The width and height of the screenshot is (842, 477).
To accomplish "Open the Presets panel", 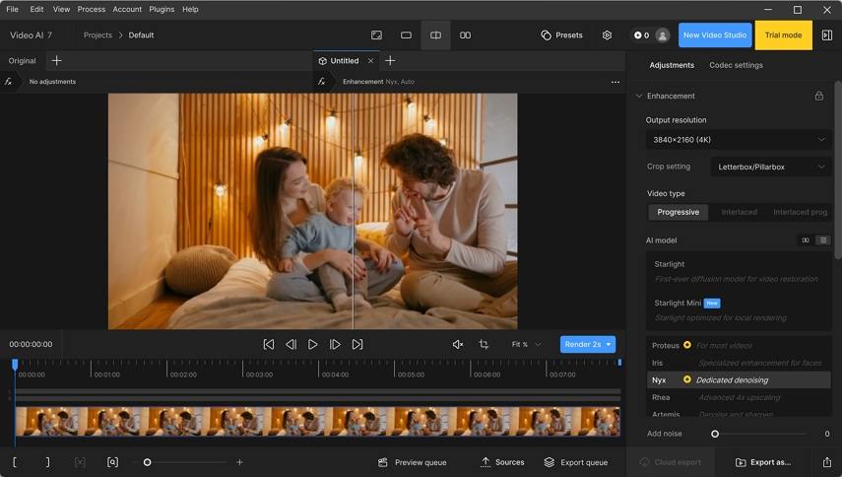I will click(x=561, y=34).
